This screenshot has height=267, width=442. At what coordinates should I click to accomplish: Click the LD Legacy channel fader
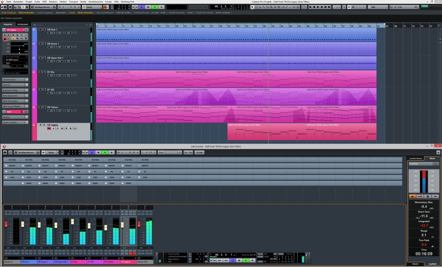point(122,225)
